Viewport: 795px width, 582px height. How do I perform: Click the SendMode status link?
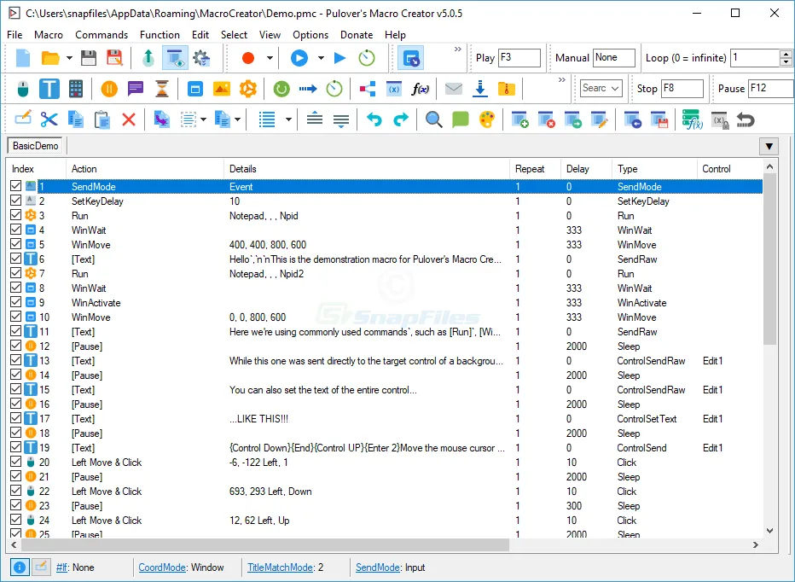point(377,567)
